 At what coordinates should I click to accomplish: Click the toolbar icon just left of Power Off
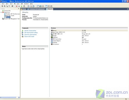coord(13,6)
